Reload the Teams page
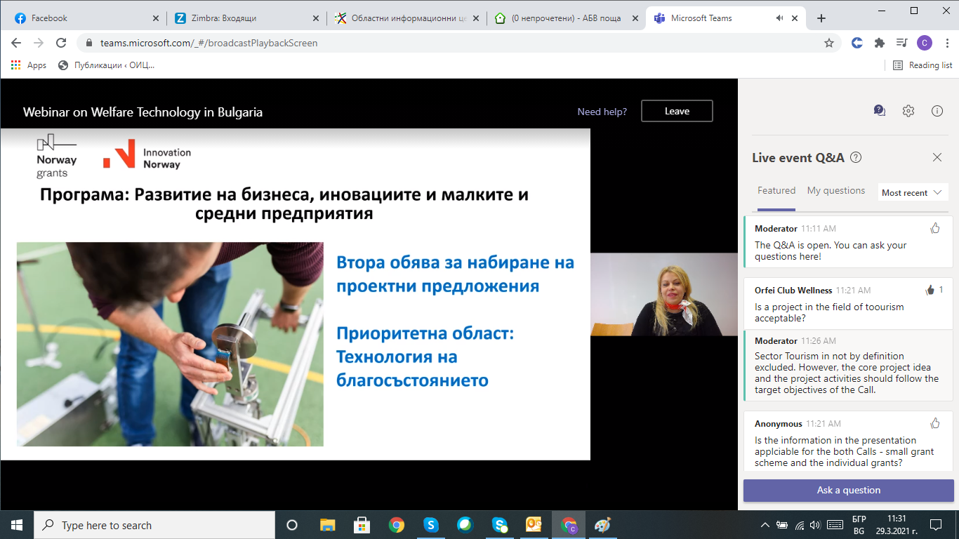This screenshot has width=959, height=539. coord(62,43)
